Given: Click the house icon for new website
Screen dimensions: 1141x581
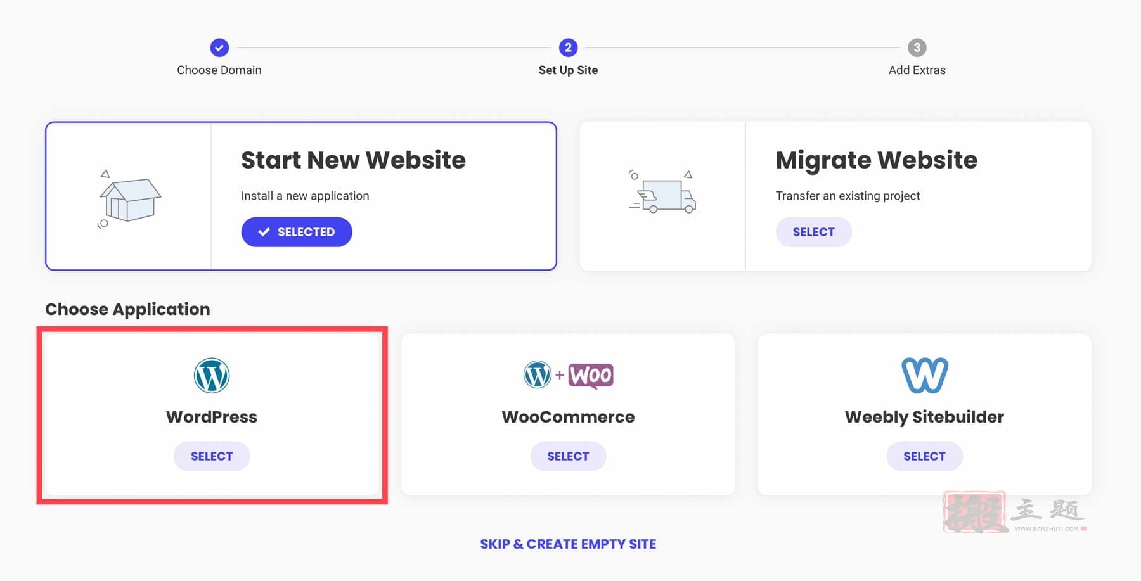Looking at the screenshot, I should pyautogui.click(x=129, y=198).
